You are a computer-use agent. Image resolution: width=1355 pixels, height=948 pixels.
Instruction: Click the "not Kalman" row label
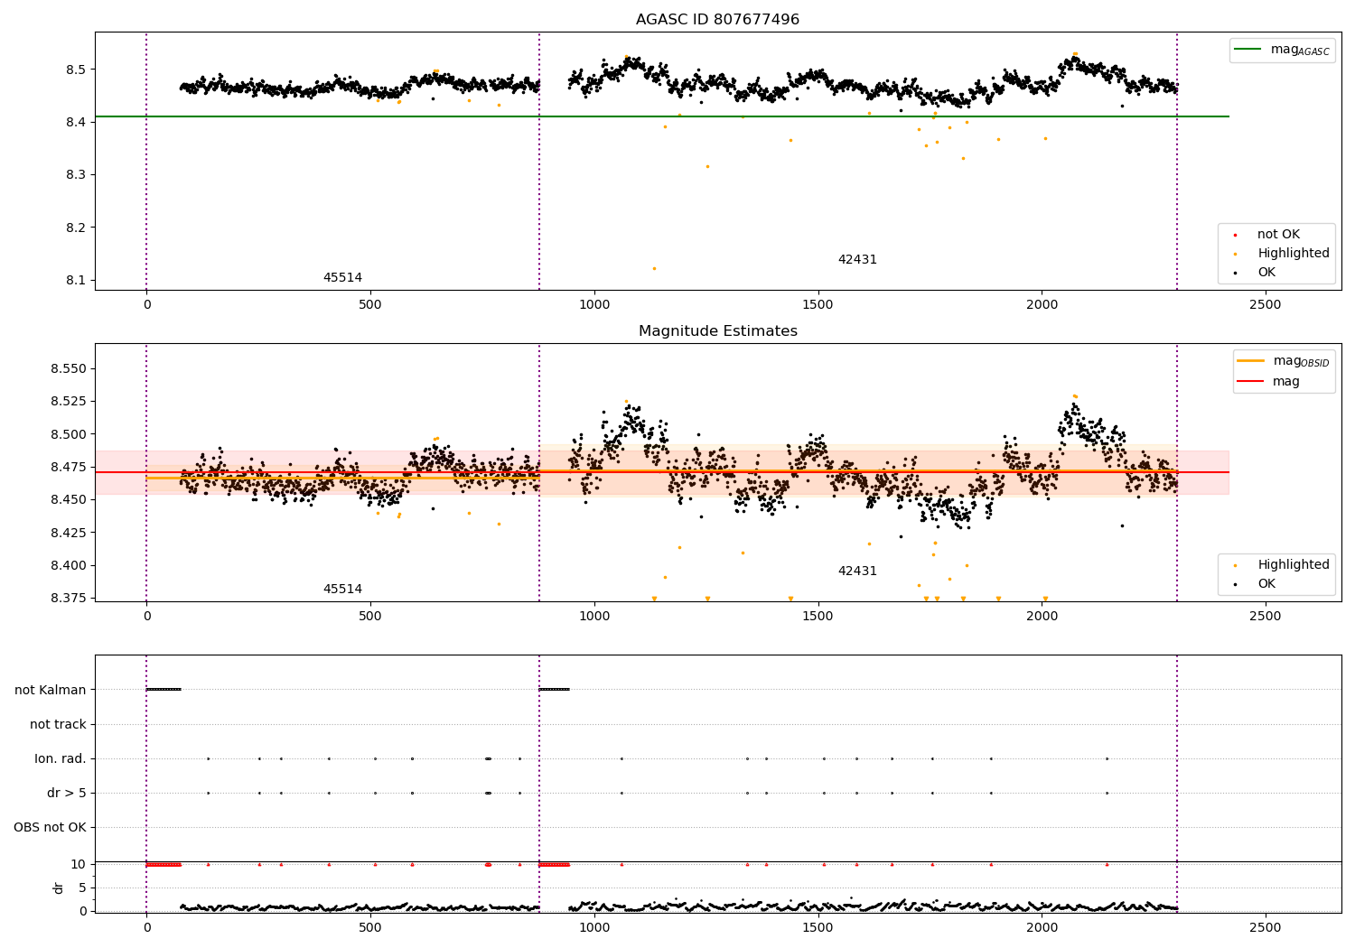click(51, 691)
